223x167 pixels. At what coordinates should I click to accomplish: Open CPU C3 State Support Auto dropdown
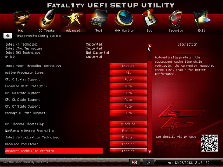[x=128, y=93]
